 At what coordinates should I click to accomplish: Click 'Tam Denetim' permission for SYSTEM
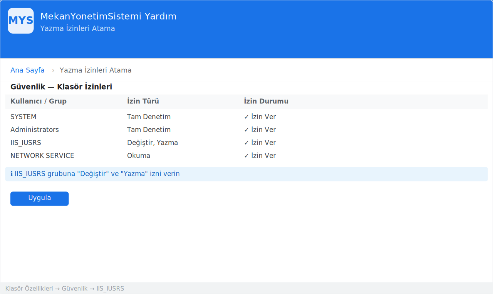coord(149,117)
